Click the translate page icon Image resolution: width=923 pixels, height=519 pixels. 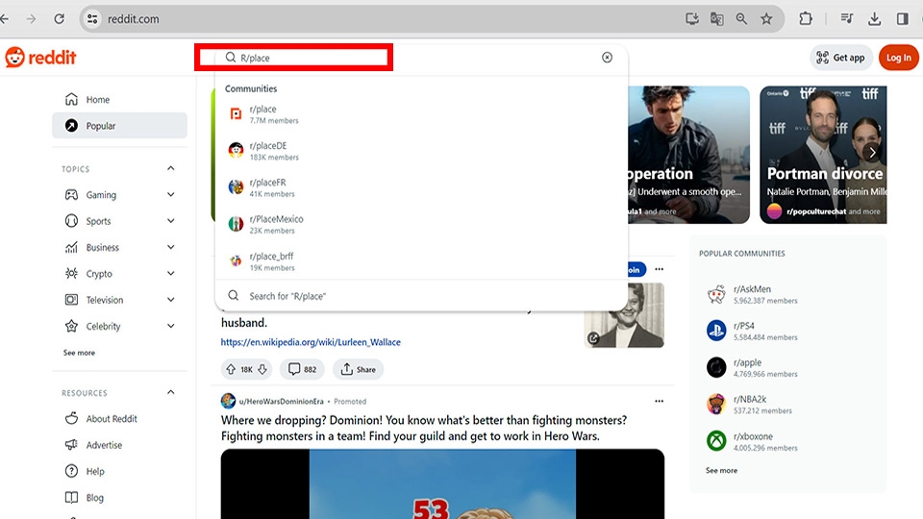[716, 19]
